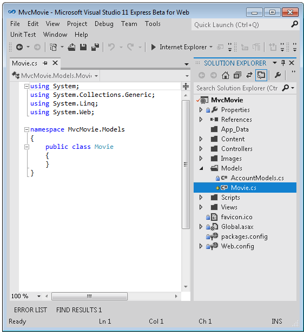Expand the Views folder
Image resolution: width=304 pixels, height=335 pixels.
[x=201, y=207]
